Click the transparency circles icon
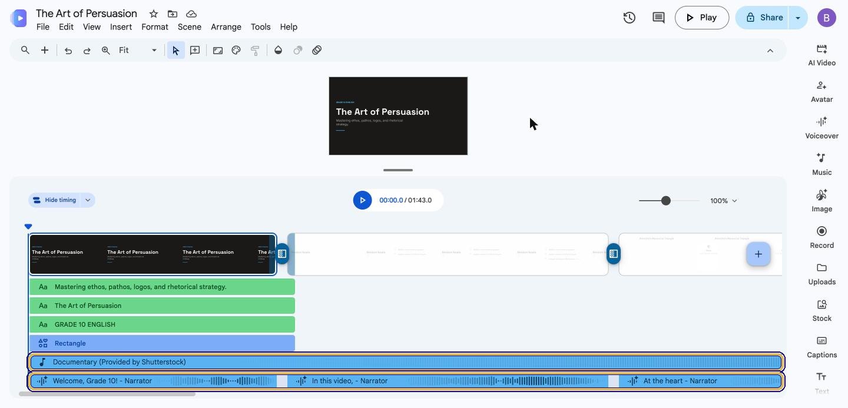This screenshot has width=848, height=408. tap(298, 51)
